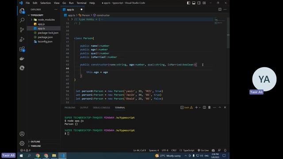Open Run and Debug view
The width and height of the screenshot is (283, 159).
tap(22, 39)
